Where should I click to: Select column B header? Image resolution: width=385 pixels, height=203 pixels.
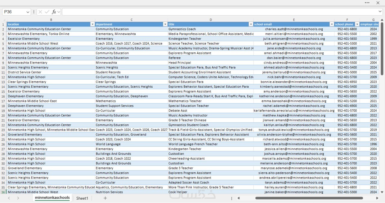pos(51,20)
